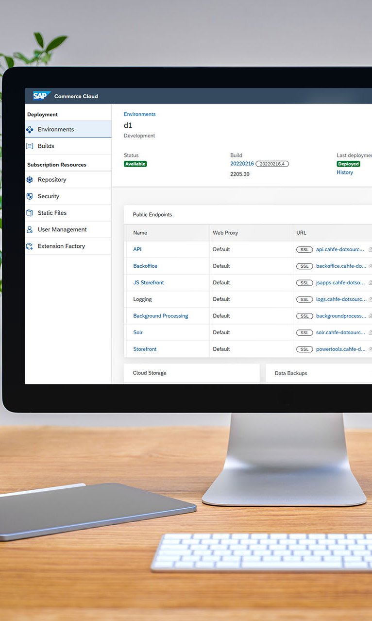Click the Web Proxy column header
The width and height of the screenshot is (372, 621).
click(x=225, y=233)
